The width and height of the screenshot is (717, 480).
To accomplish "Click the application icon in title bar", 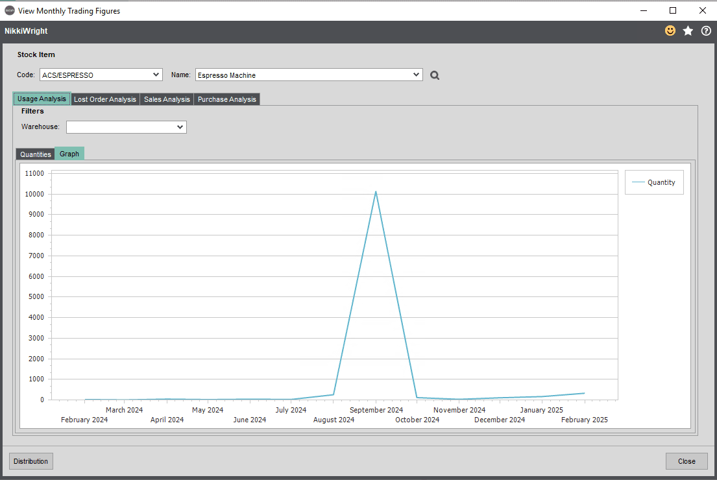I will pos(10,10).
